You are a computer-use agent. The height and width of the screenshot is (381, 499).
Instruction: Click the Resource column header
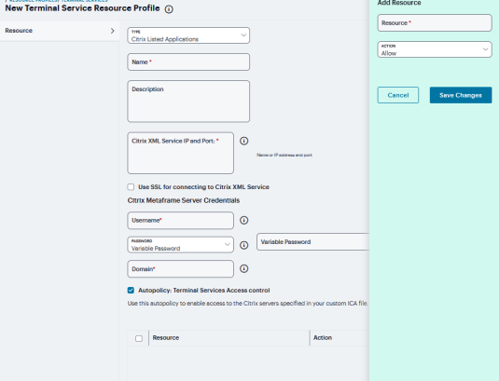pyautogui.click(x=166, y=338)
